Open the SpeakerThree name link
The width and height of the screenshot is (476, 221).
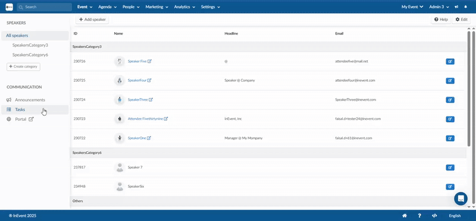[x=138, y=99]
